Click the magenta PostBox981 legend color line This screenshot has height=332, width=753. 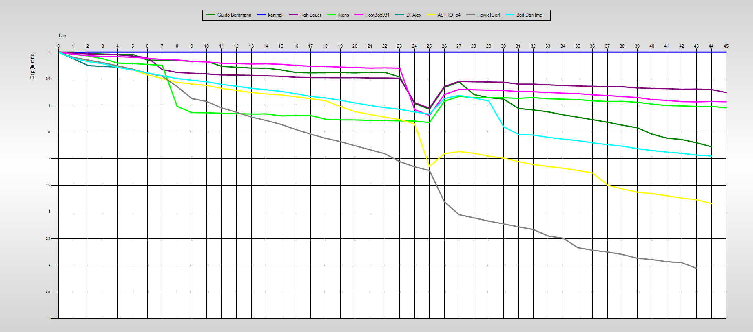pos(359,15)
